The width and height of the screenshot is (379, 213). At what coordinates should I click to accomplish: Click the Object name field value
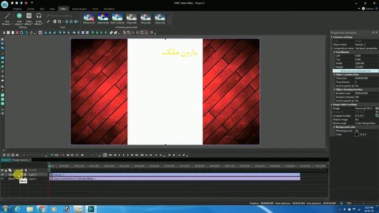[x=366, y=45]
